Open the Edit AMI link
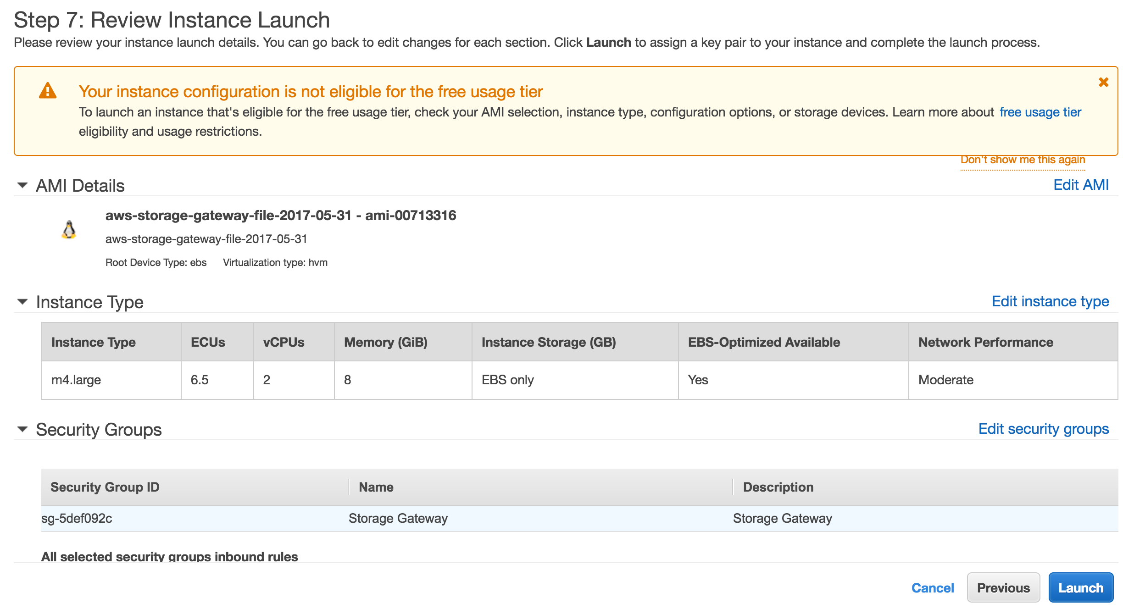Viewport: 1123px width, 609px height. [x=1080, y=185]
